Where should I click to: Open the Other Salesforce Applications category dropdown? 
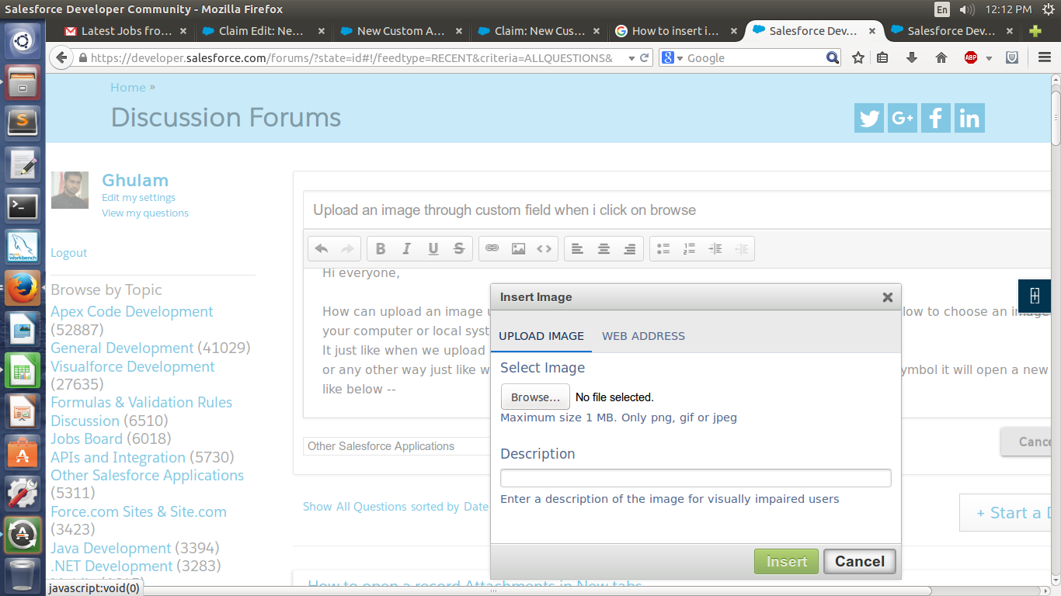coord(396,446)
